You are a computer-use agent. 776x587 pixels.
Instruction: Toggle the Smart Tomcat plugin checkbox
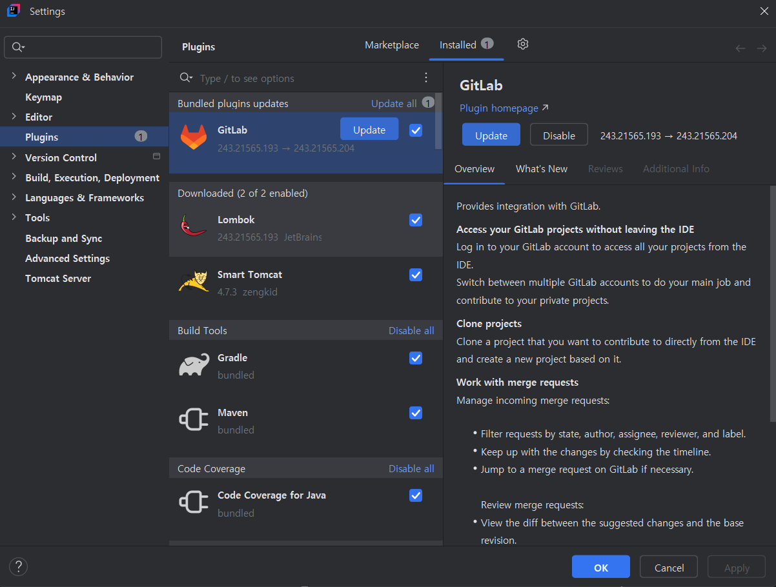coord(416,275)
